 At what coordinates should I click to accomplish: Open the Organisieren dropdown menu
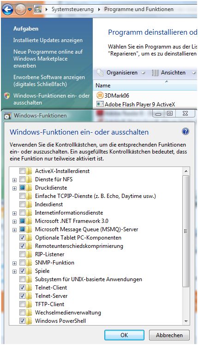pyautogui.click(x=143, y=73)
